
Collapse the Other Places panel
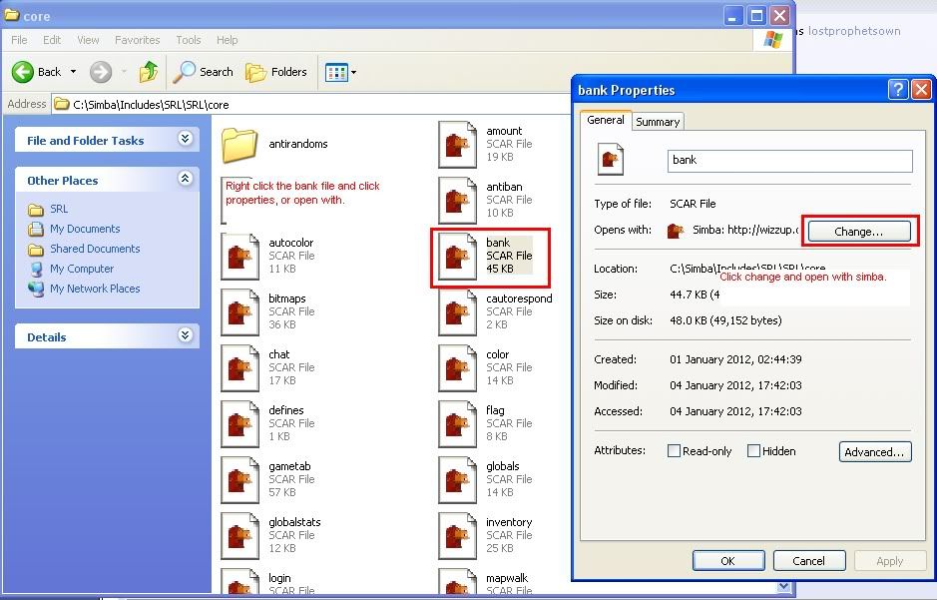(185, 180)
